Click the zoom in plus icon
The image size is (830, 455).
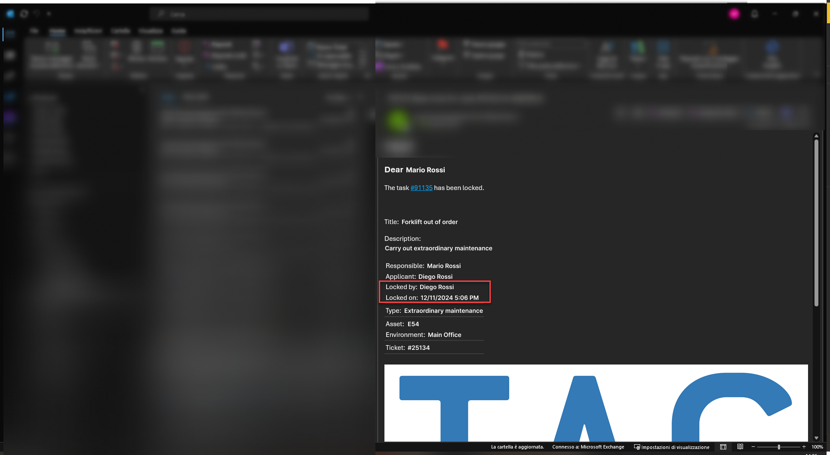pos(804,447)
